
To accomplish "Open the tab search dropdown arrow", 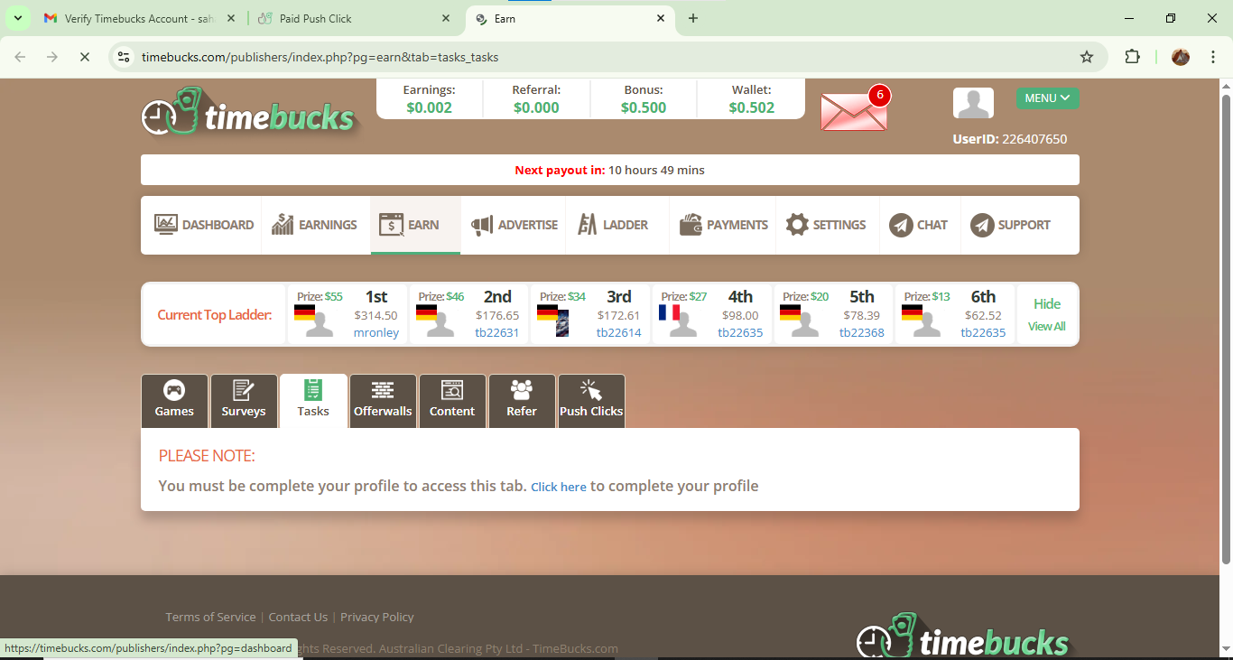I will 17,18.
